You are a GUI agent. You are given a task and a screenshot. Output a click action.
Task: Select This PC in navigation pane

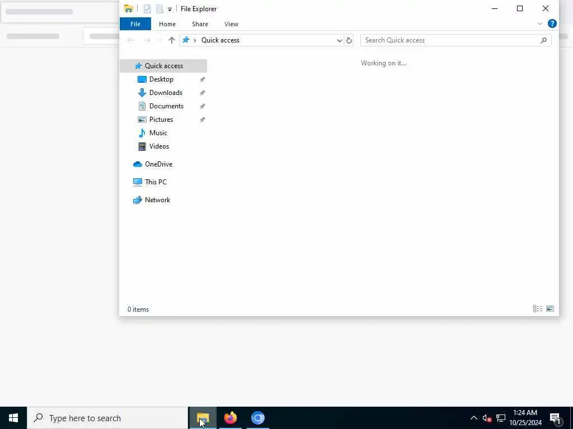pos(156,182)
